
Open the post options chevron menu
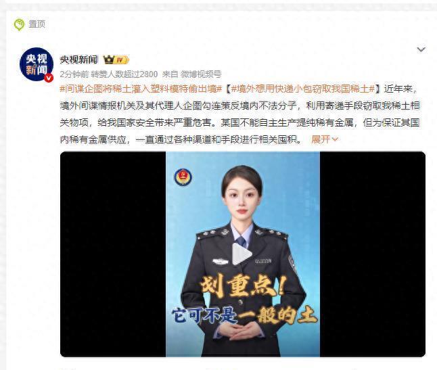(421, 49)
